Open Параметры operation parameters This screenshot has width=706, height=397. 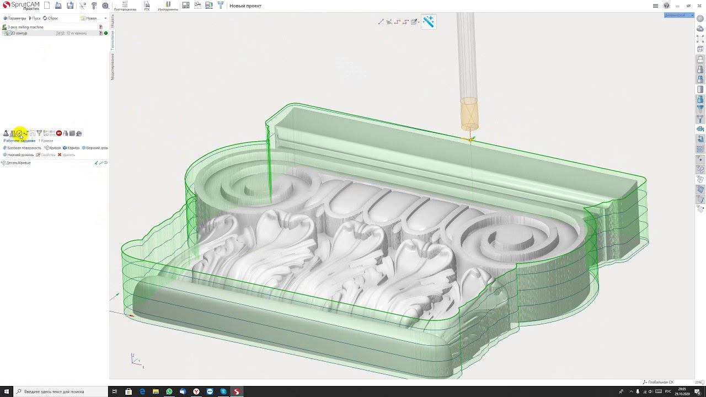15,18
